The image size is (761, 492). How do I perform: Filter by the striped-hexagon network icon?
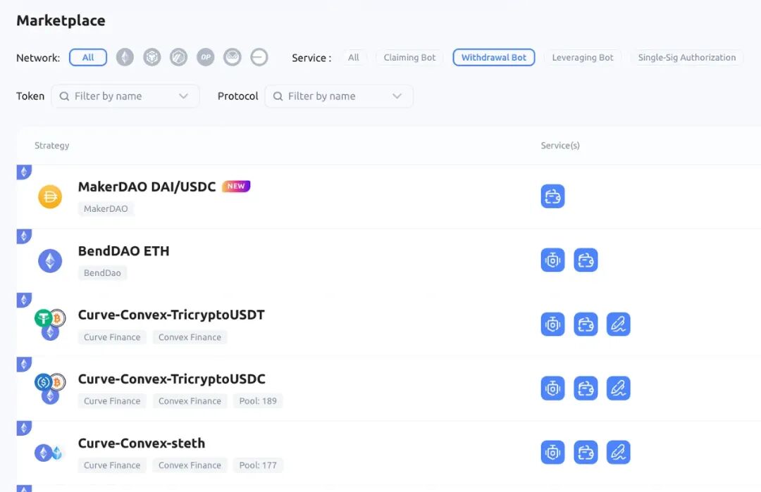[178, 57]
